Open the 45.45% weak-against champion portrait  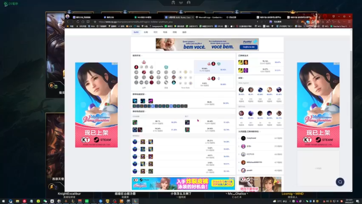tap(279, 89)
